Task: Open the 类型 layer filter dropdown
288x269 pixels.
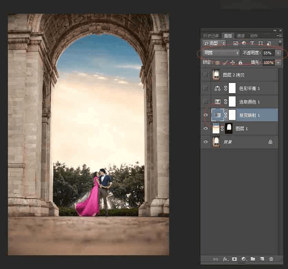Action: coord(214,43)
